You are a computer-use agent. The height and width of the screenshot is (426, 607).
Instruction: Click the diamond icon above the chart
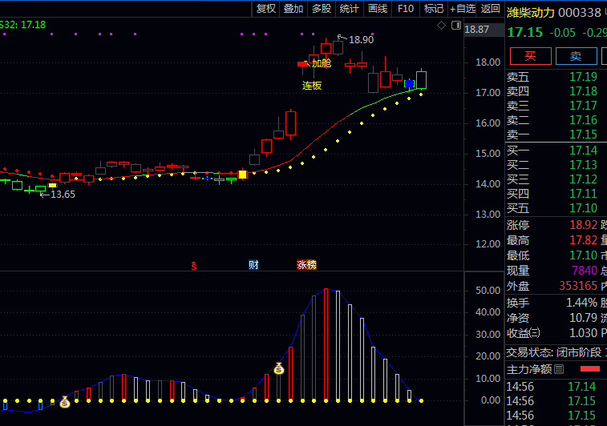coord(441,26)
